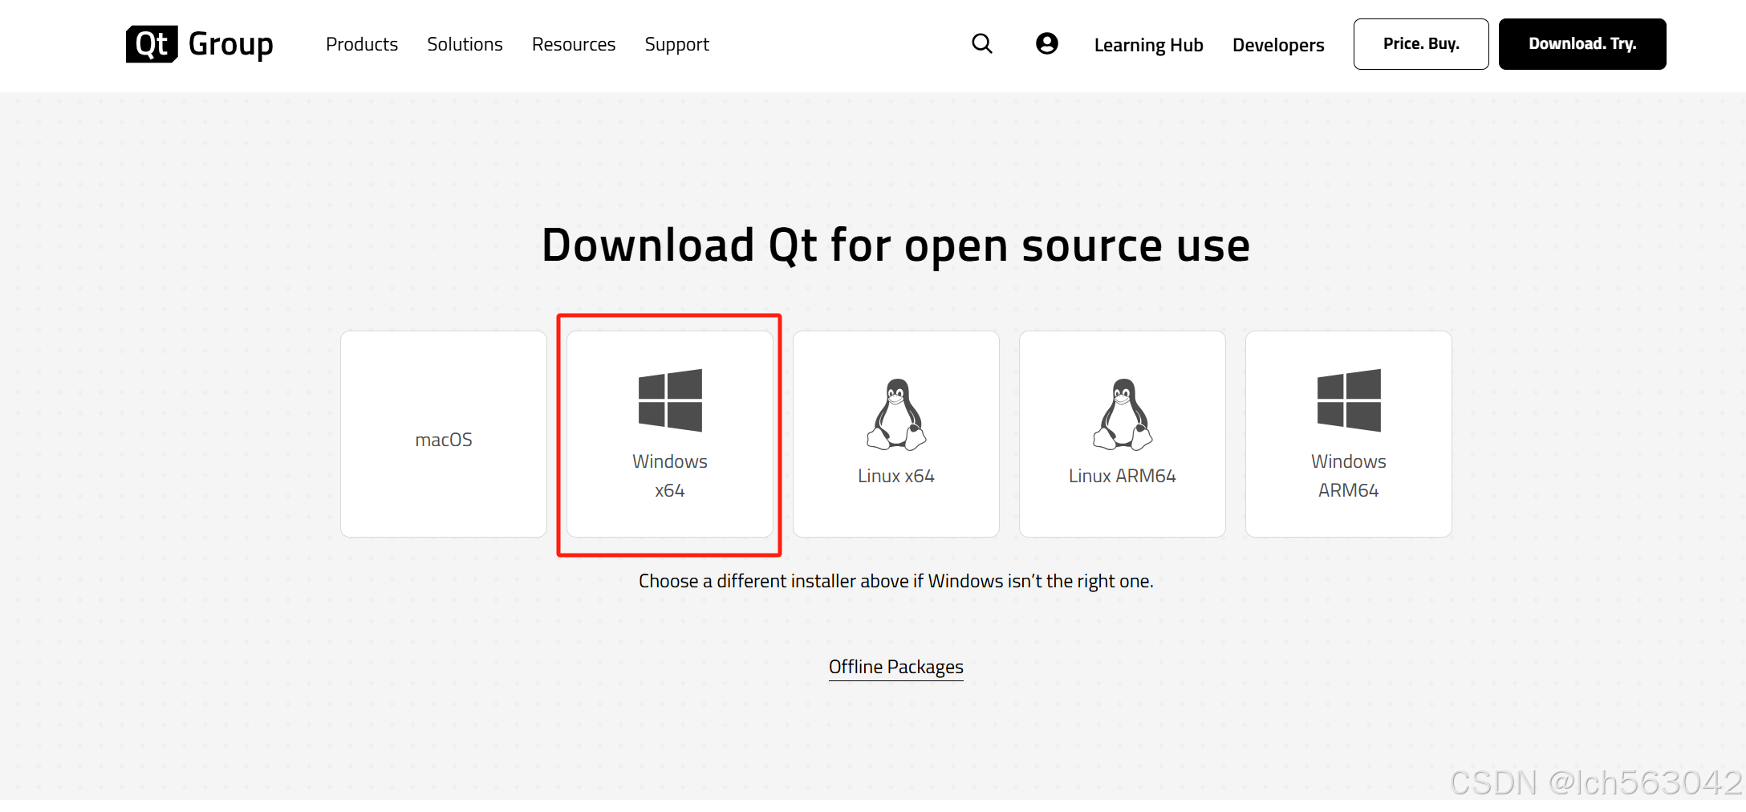Open the user account icon
Viewport: 1746px width, 812px height.
1047,43
